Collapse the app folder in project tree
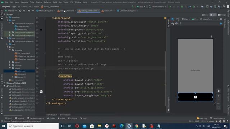 click(x=5, y=14)
